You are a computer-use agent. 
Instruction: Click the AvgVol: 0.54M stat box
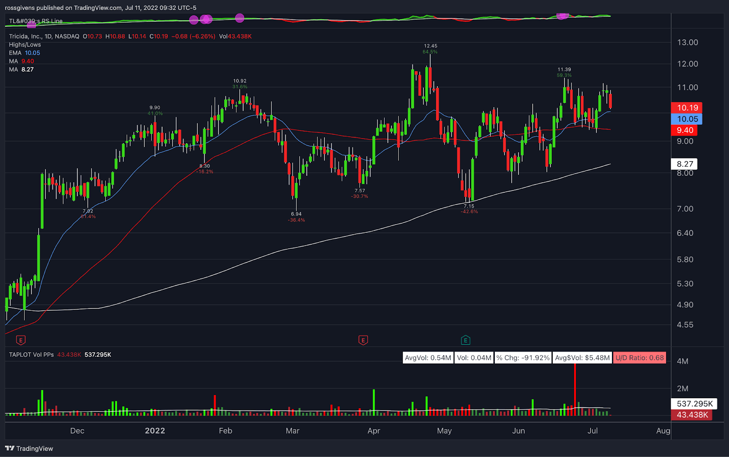428,358
